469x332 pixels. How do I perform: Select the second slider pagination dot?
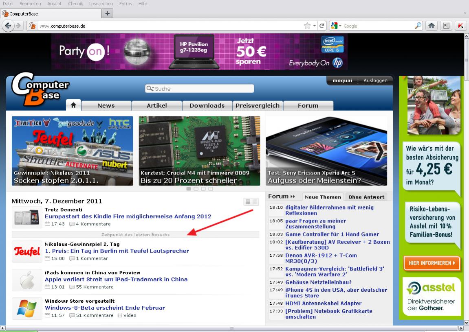[196, 189]
